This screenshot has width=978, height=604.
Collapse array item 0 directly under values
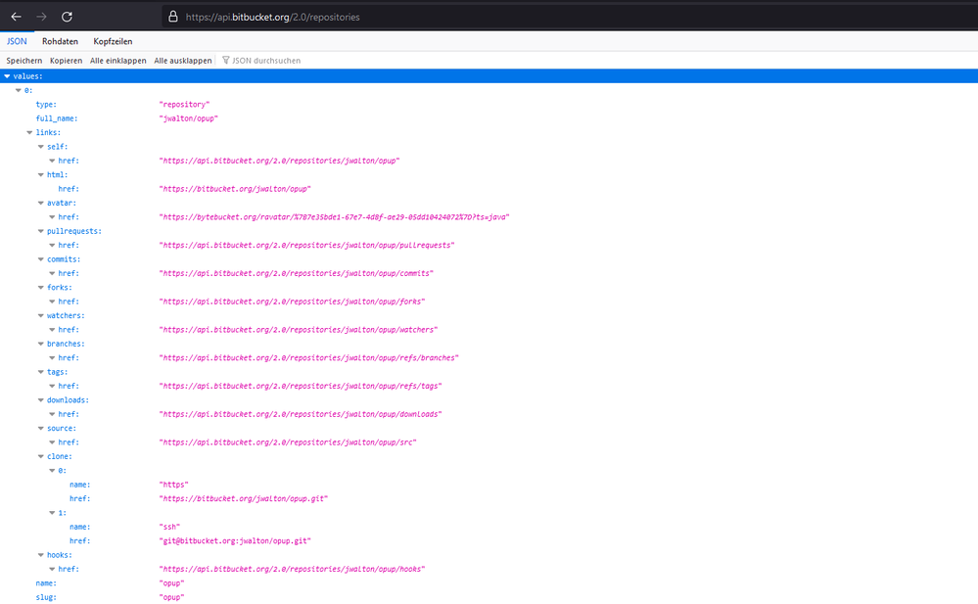[x=18, y=90]
